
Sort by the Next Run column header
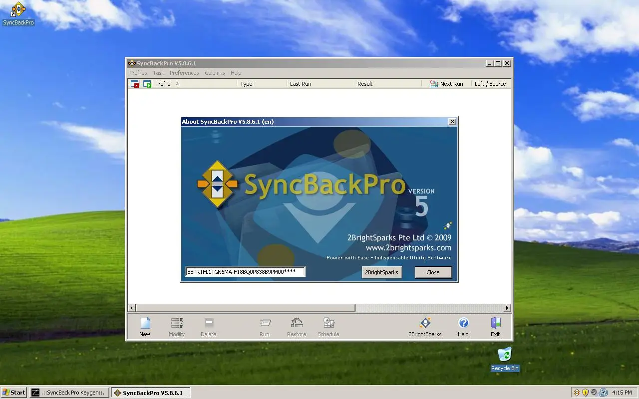coord(447,84)
